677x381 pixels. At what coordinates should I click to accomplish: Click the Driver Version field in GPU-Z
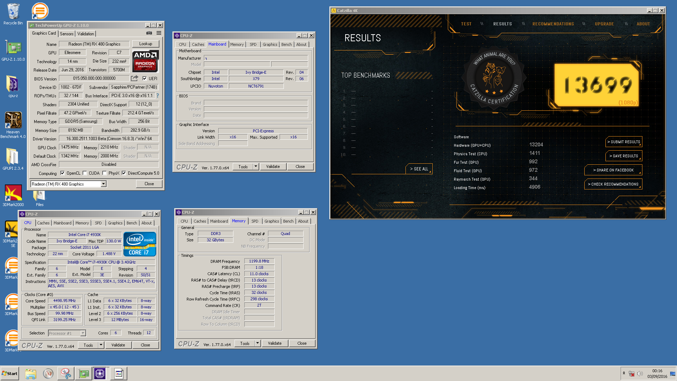coord(109,139)
